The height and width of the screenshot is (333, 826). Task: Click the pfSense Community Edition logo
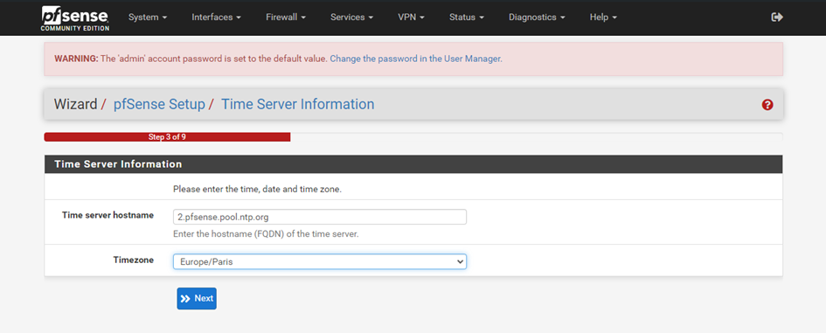click(75, 17)
